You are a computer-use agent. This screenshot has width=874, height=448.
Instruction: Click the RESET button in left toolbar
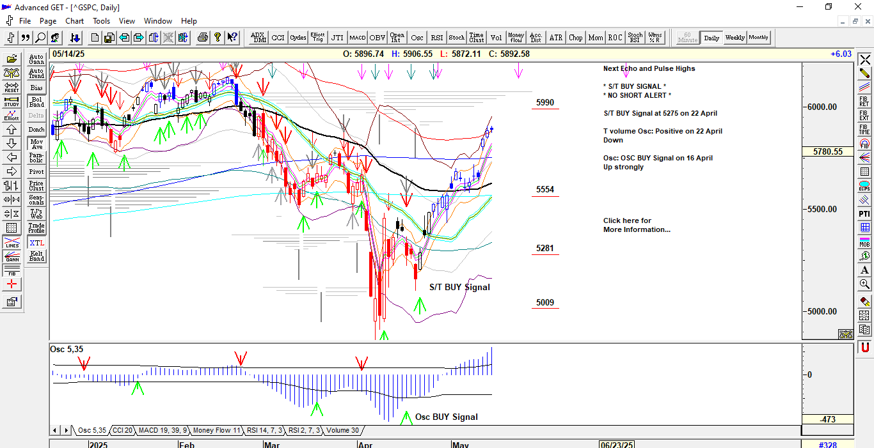tap(12, 88)
